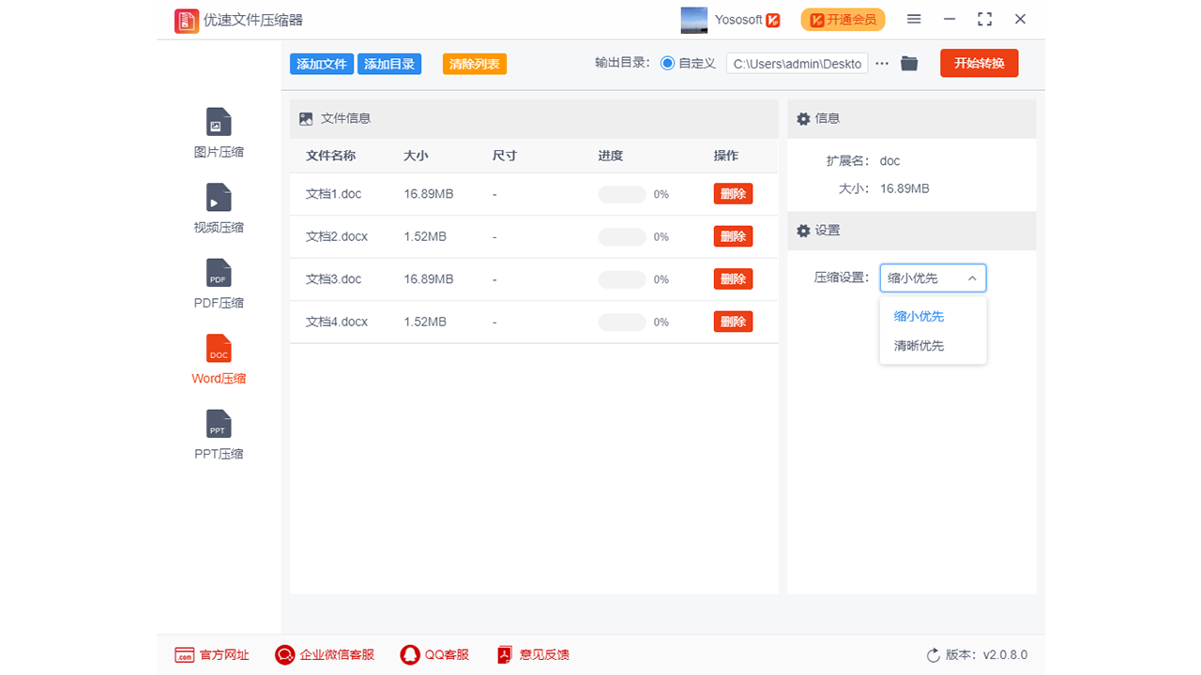The height and width of the screenshot is (675, 1201).
Task: Select 视频压缩 from the left sidebar
Action: (218, 207)
